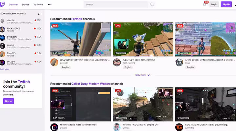The image size is (236, 131).
Task: Open the user account icon
Action: point(235,4)
